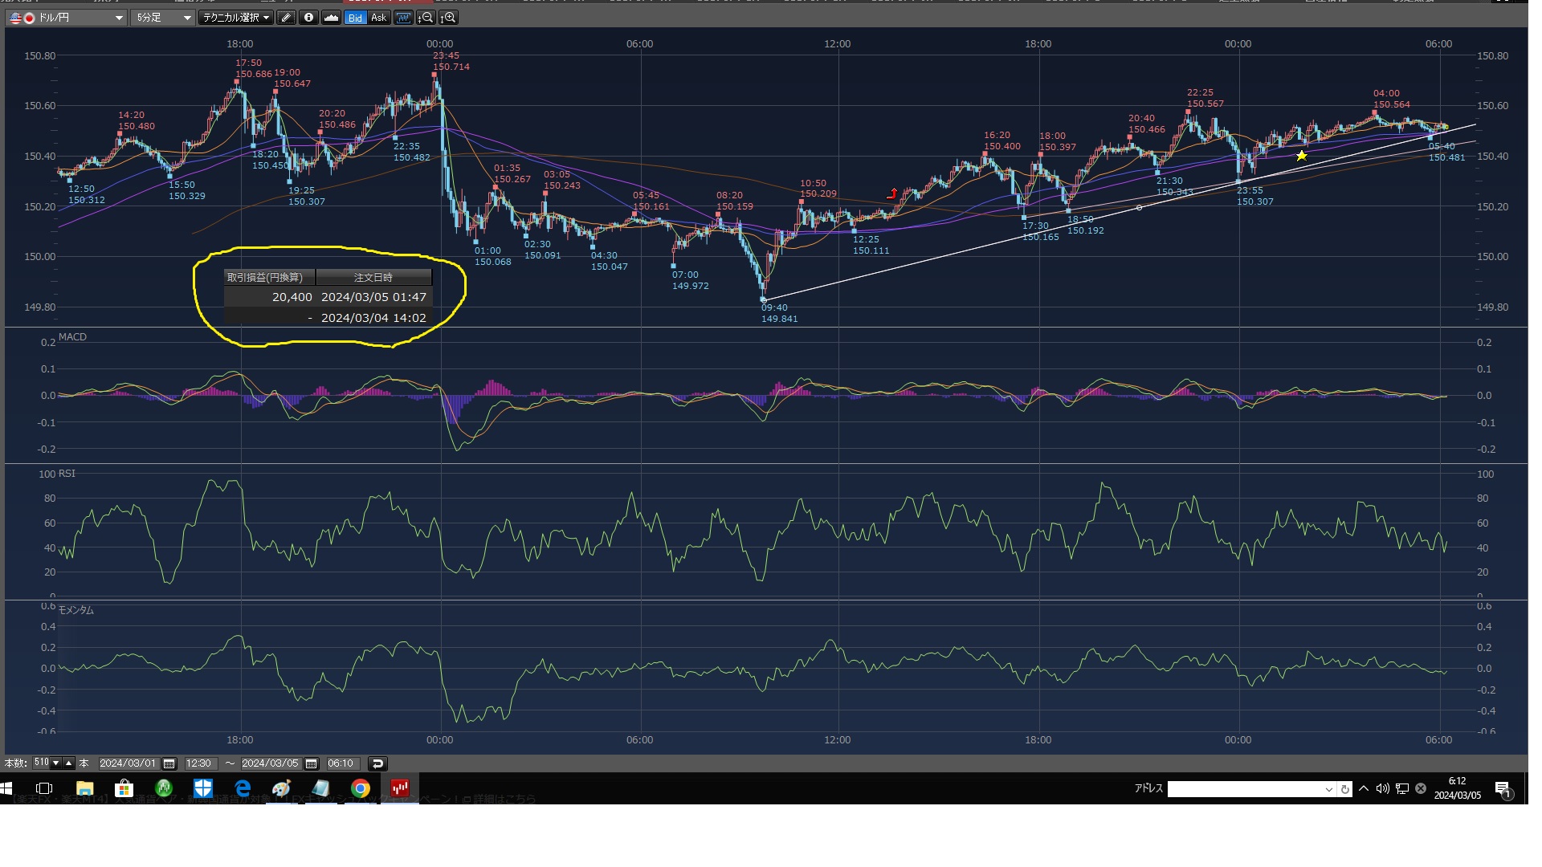Open end date calendar picker
This screenshot has height=867, width=1542.
[312, 763]
